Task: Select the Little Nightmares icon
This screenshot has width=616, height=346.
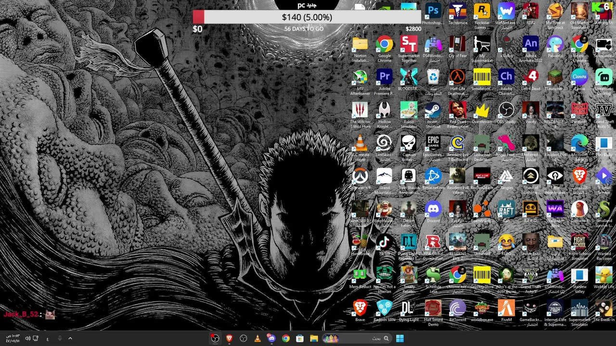Action: [x=555, y=182]
